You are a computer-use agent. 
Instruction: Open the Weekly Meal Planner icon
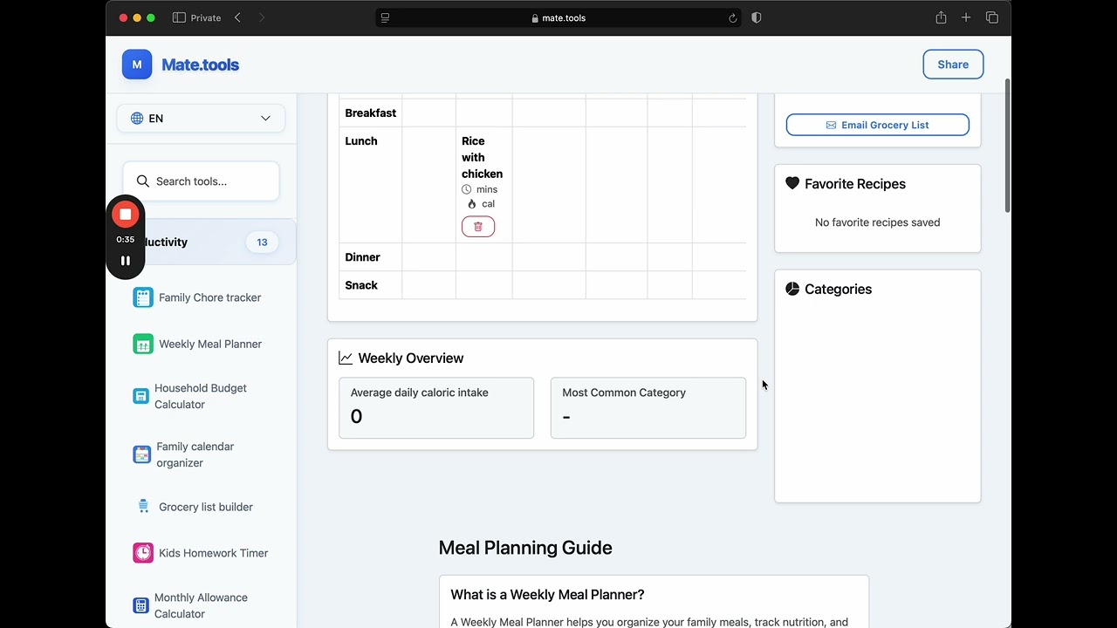pos(142,344)
